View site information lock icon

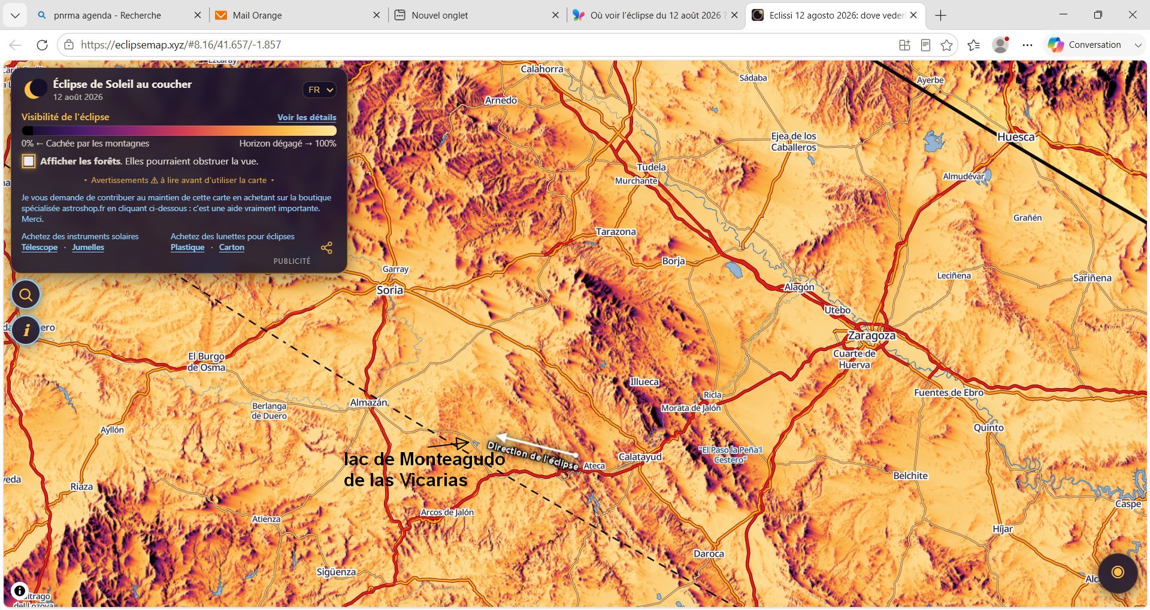point(69,45)
